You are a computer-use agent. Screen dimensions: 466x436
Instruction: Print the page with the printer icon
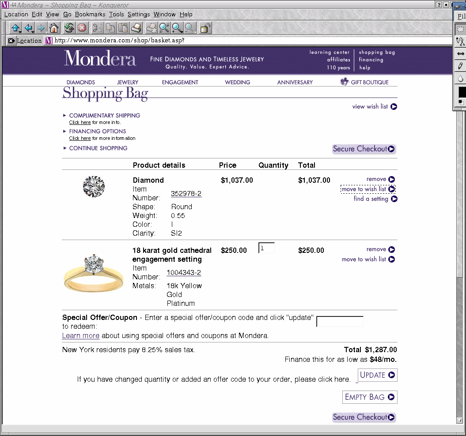[x=136, y=28]
